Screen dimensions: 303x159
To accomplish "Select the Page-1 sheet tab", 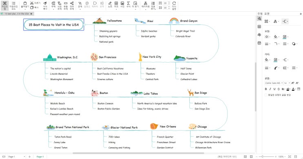I will [40, 157].
